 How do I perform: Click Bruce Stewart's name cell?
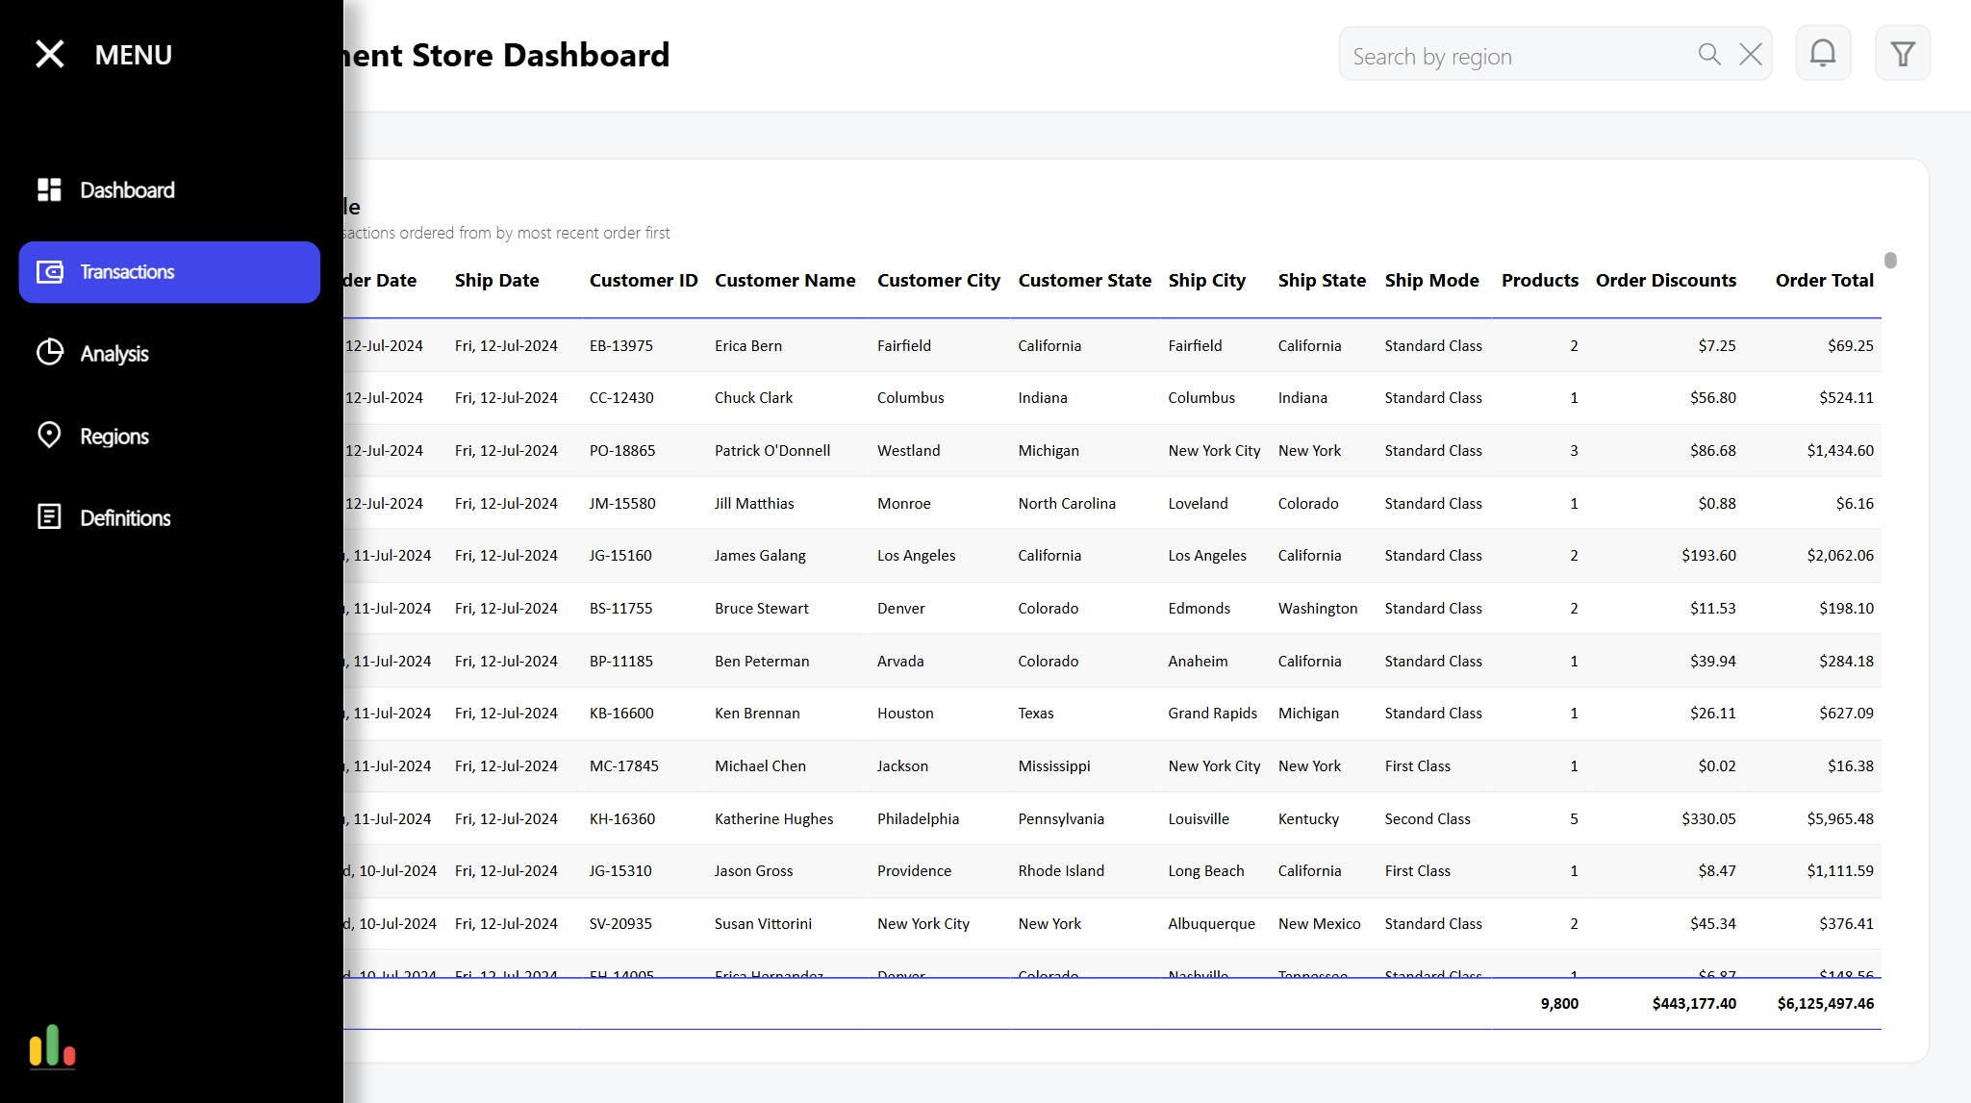click(762, 609)
